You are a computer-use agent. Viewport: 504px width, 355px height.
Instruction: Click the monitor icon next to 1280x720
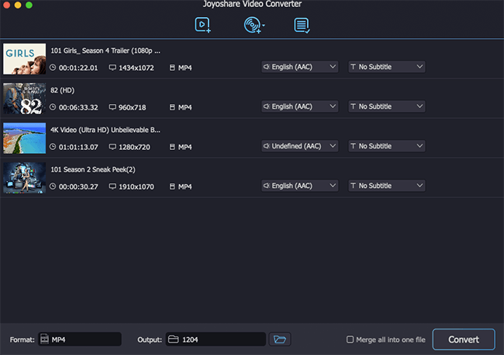[112, 147]
